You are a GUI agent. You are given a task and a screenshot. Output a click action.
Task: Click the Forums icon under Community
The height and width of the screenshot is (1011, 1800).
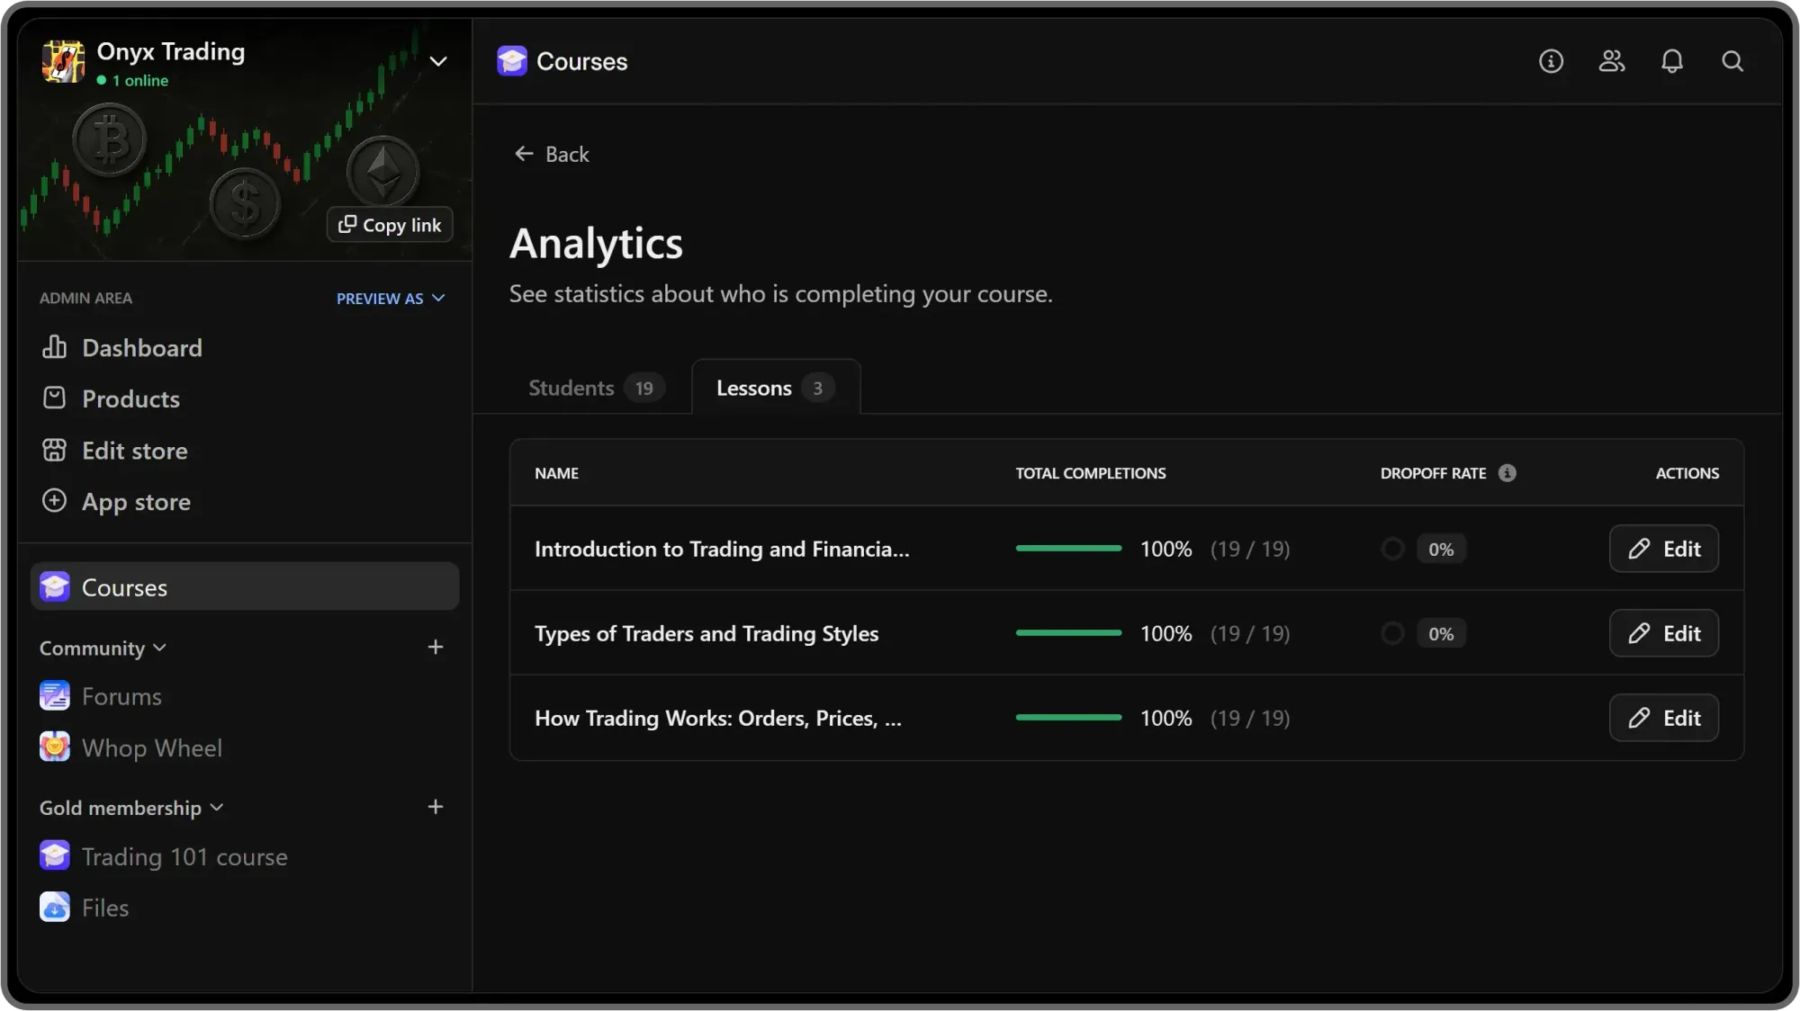pyautogui.click(x=54, y=695)
